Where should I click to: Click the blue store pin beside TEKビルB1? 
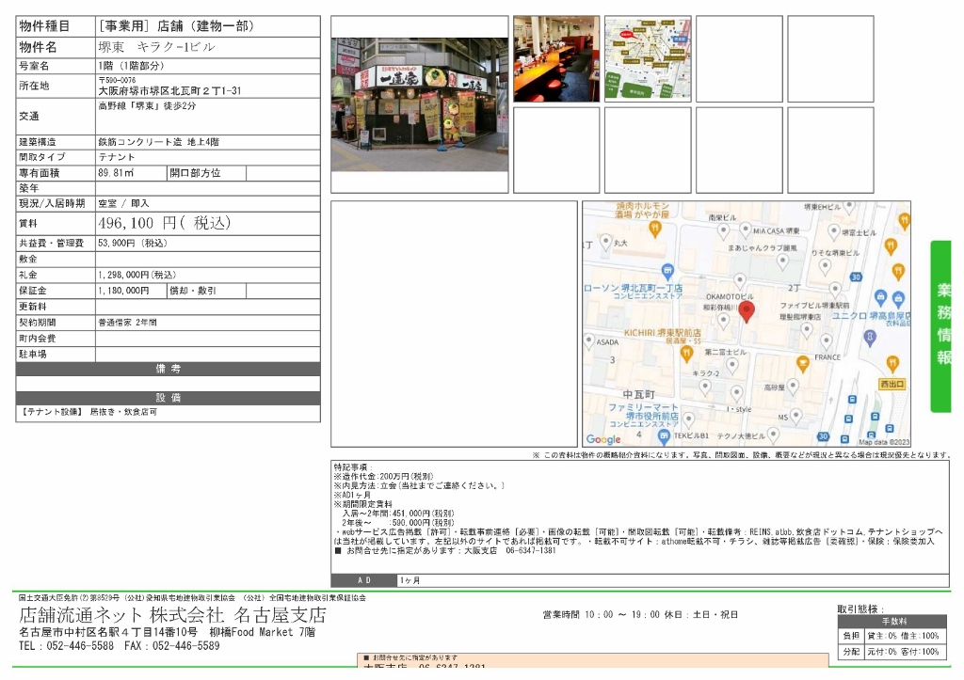(x=664, y=436)
